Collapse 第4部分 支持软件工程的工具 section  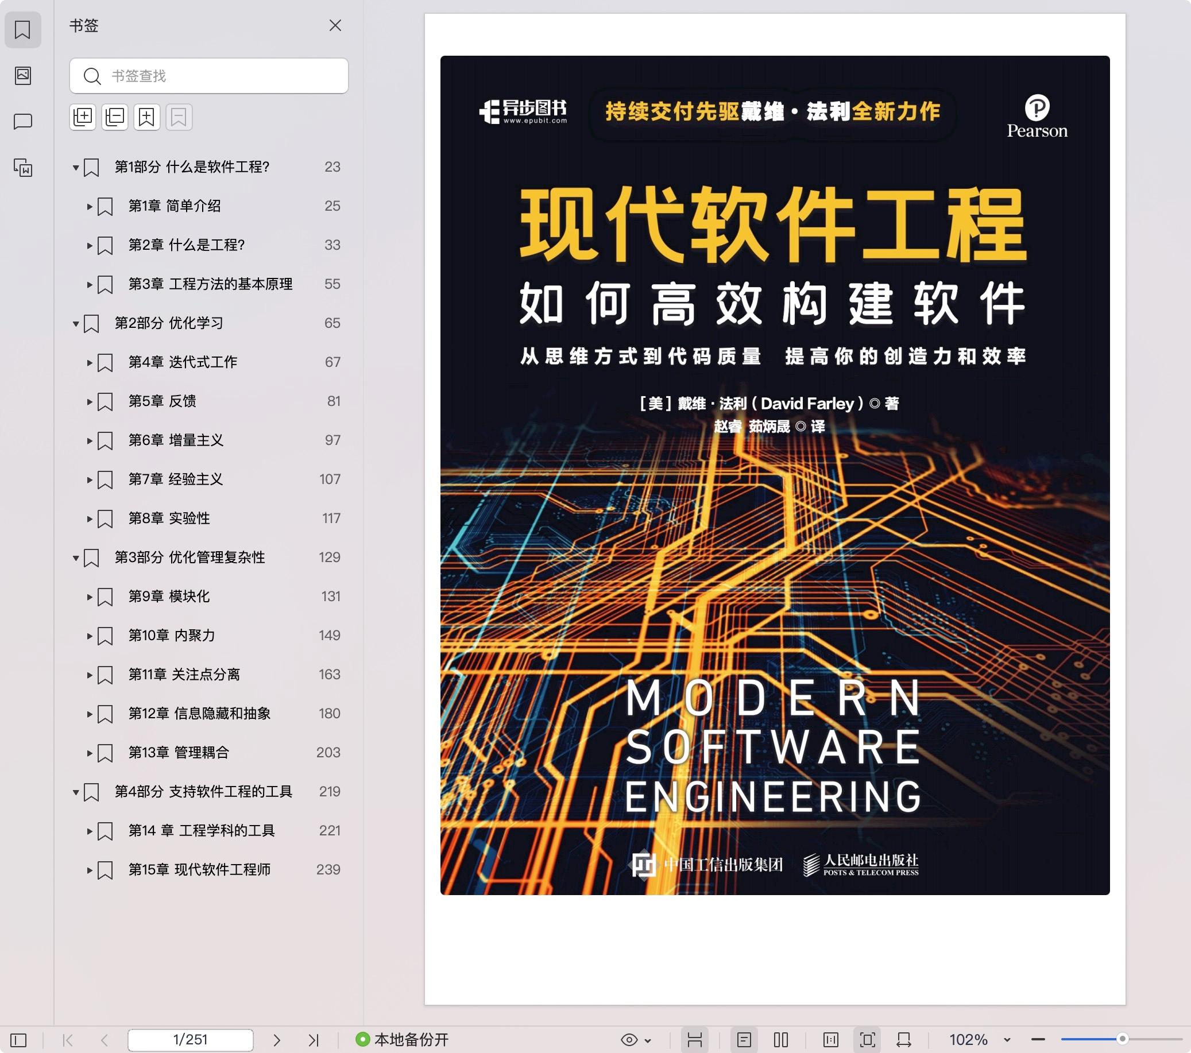pos(76,792)
